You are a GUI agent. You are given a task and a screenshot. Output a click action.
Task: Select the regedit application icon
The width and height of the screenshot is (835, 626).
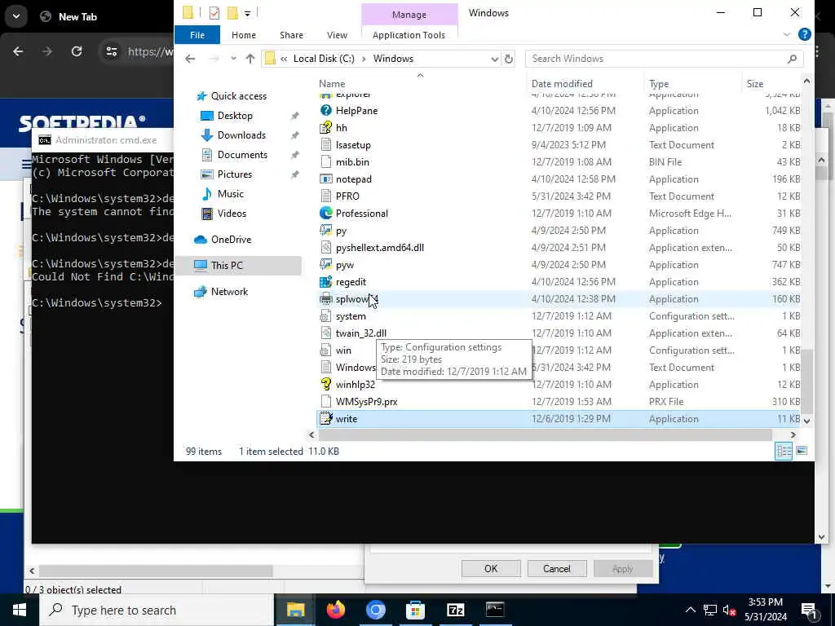326,281
